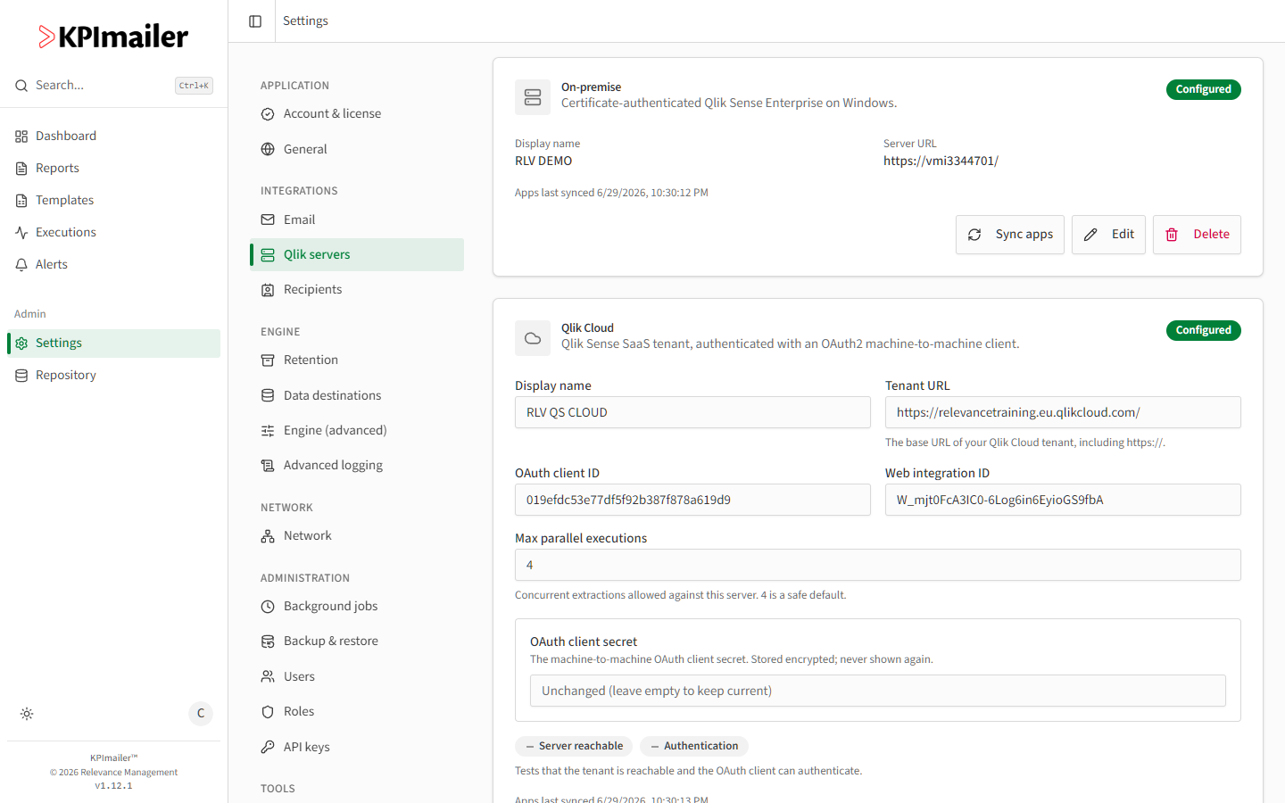Click the search magnifier icon
Image resolution: width=1285 pixels, height=803 pixels.
(x=21, y=86)
